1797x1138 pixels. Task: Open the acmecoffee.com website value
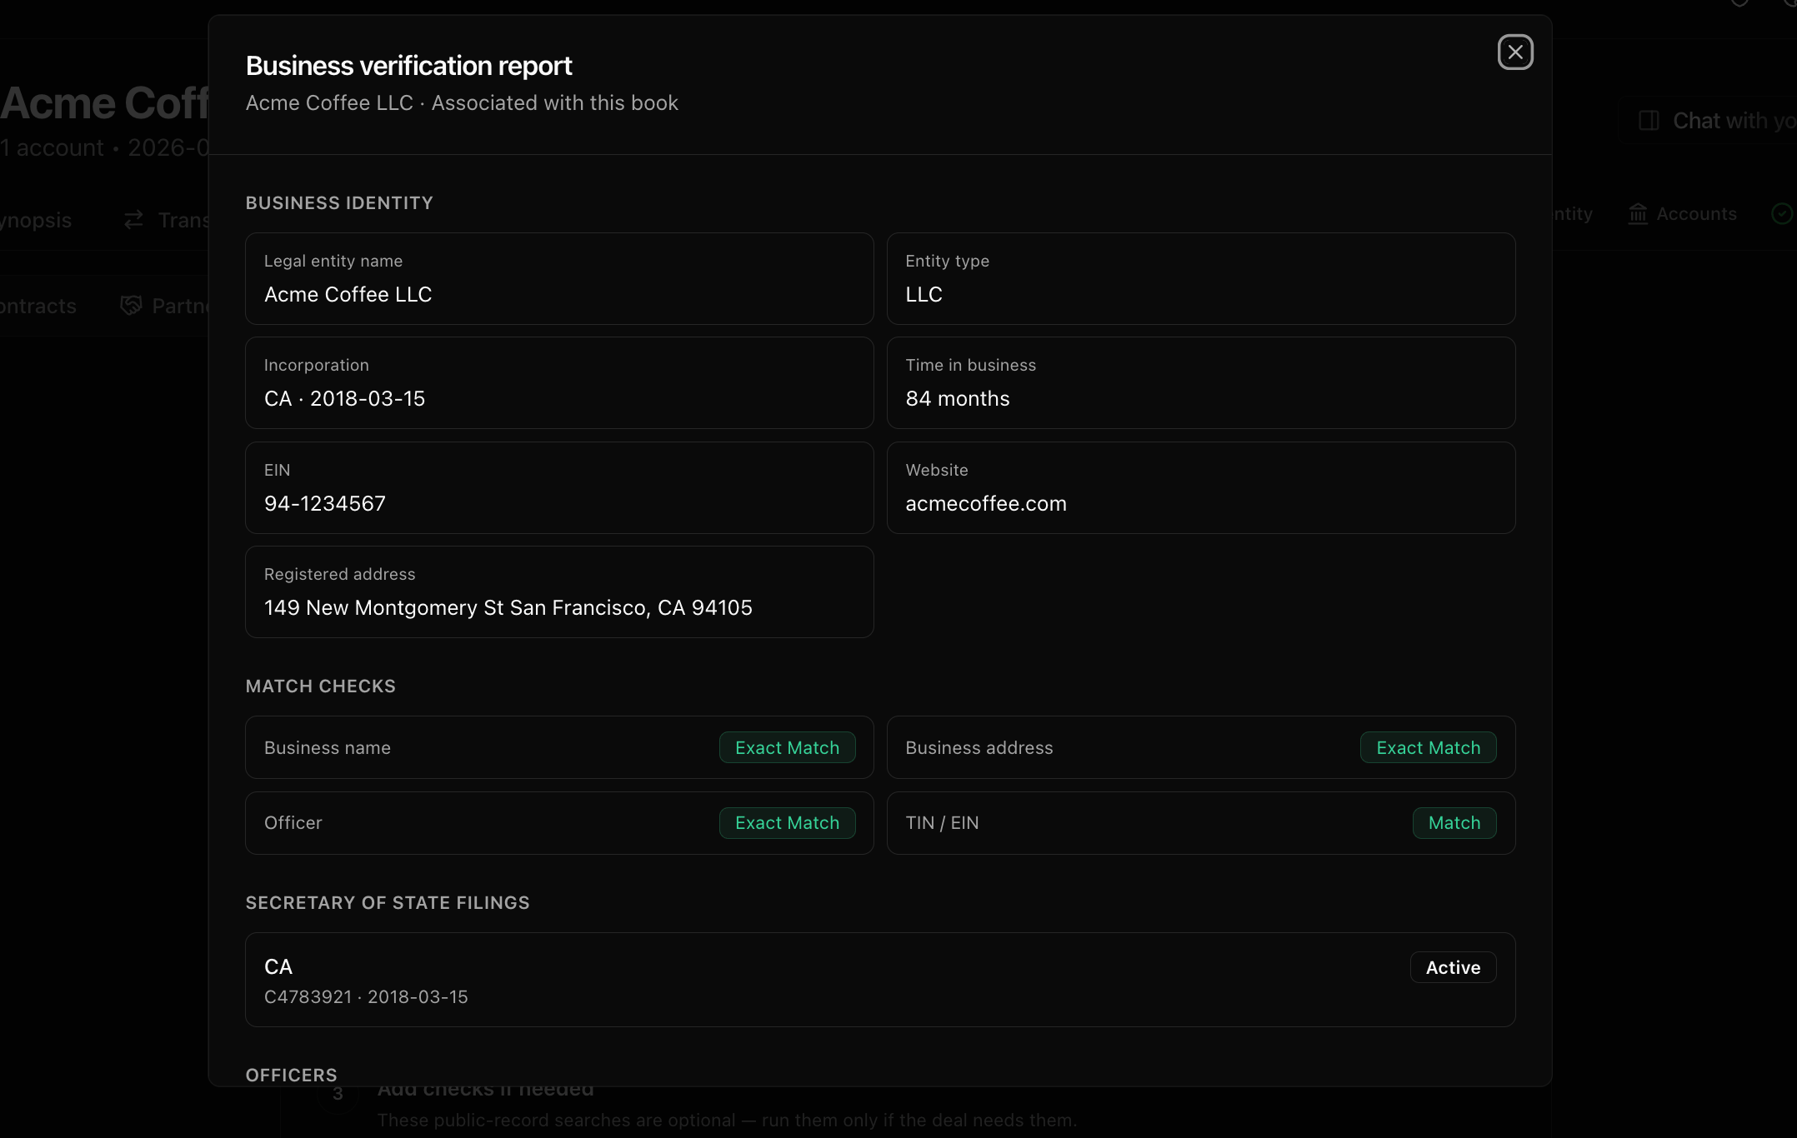[x=986, y=504]
